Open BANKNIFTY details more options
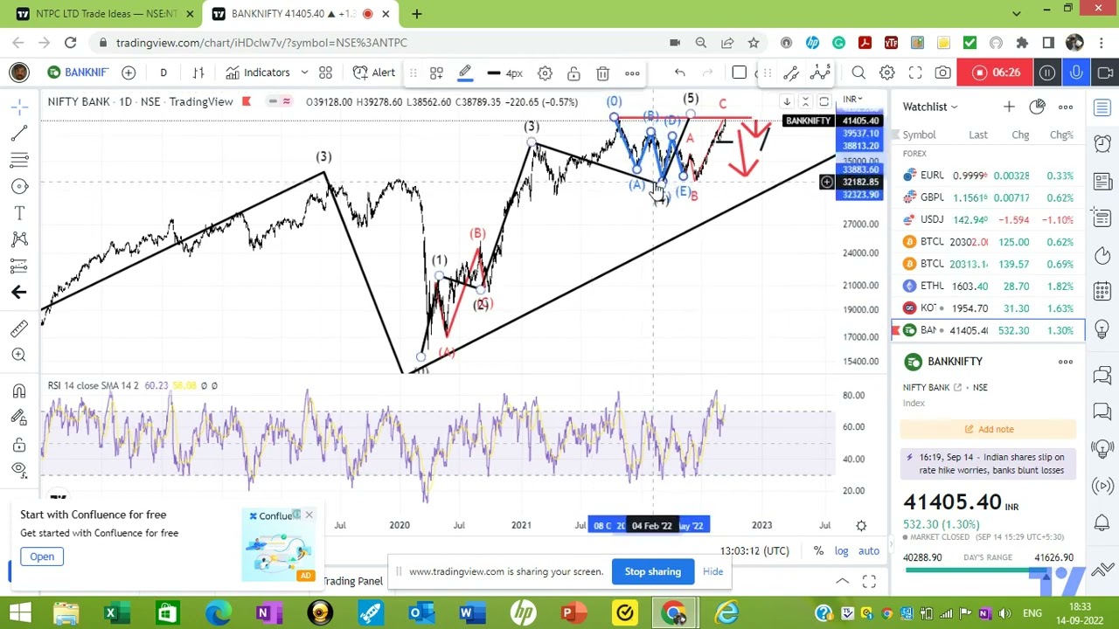Image resolution: width=1119 pixels, height=629 pixels. (1066, 362)
